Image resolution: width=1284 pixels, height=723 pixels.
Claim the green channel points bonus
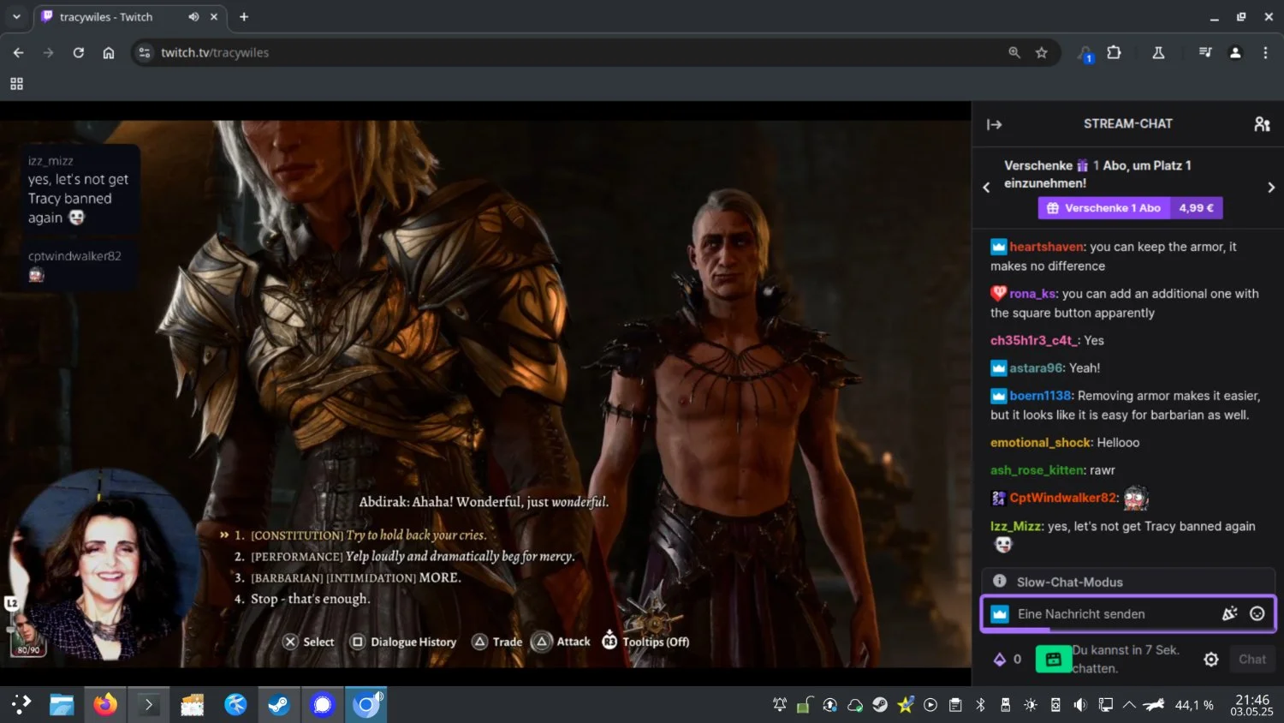[x=1053, y=659]
